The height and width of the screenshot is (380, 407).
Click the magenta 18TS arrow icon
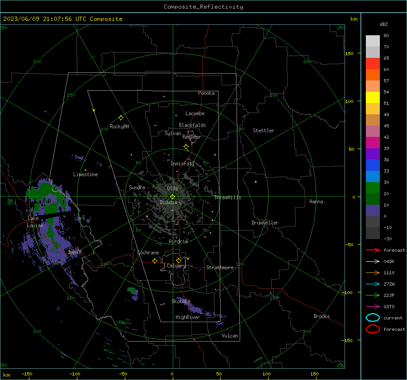point(373,307)
